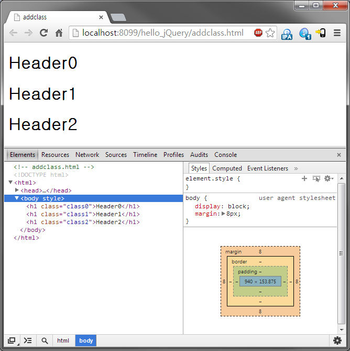Select the Computed sidebar tab
The width and height of the screenshot is (350, 351).
[x=227, y=168]
